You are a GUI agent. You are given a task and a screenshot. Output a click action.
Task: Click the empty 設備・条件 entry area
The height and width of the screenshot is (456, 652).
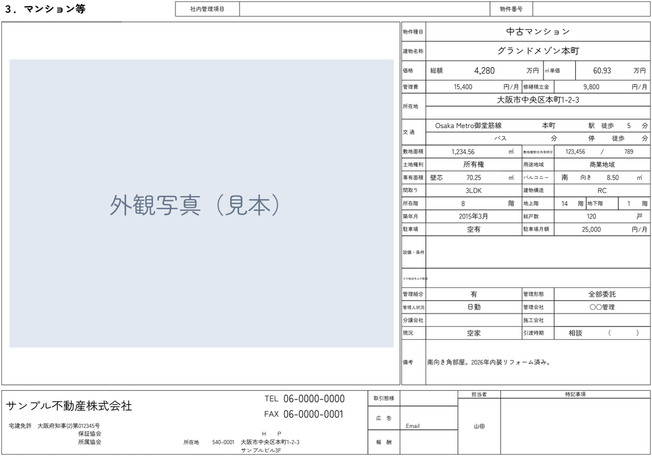(x=537, y=252)
